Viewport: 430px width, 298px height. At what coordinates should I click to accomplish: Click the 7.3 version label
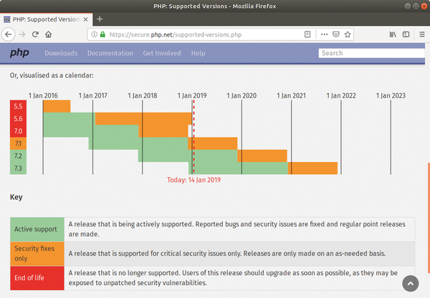(18, 168)
